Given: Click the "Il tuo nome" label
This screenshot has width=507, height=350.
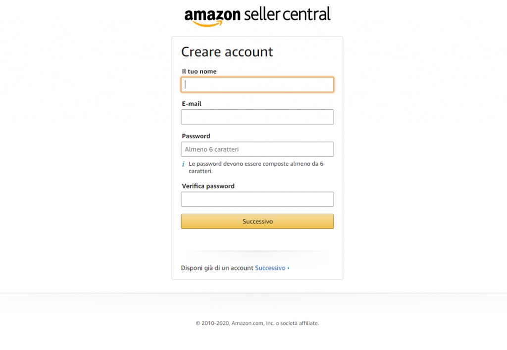Looking at the screenshot, I should coord(199,71).
